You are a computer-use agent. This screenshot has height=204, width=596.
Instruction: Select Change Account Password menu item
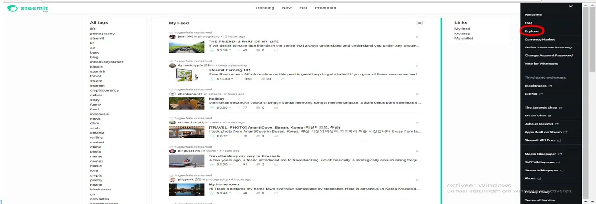coord(549,55)
